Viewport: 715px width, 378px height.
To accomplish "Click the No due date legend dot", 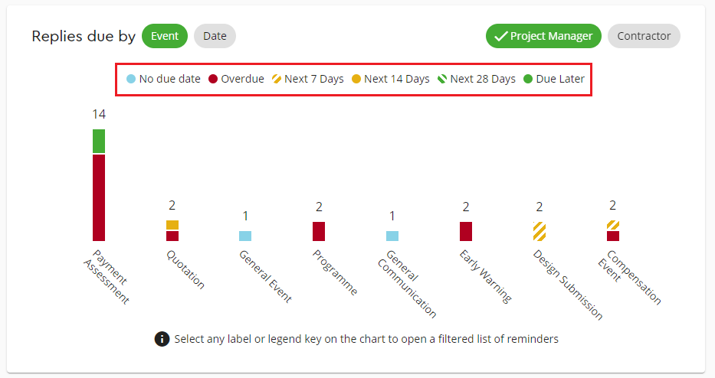I will click(131, 79).
